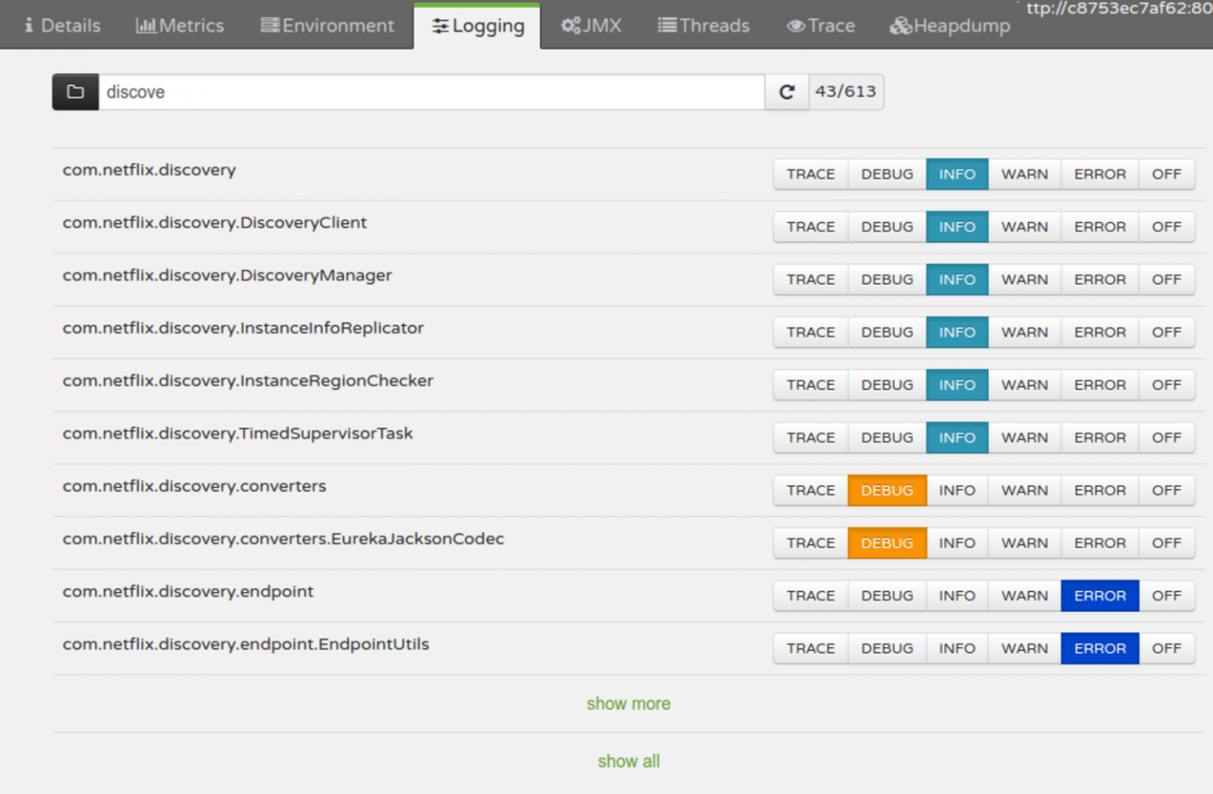
Task: Click show all link
Action: point(628,761)
